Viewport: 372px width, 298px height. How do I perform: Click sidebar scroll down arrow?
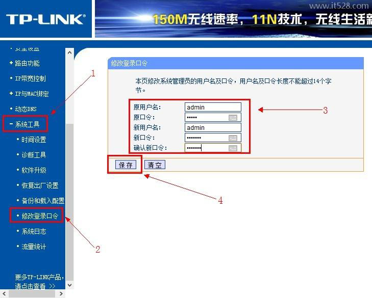69,285
